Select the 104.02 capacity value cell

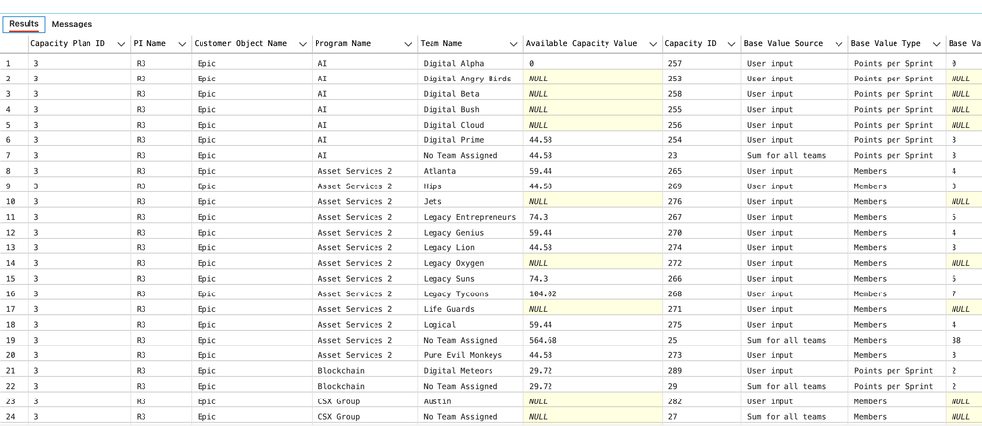[x=593, y=294]
